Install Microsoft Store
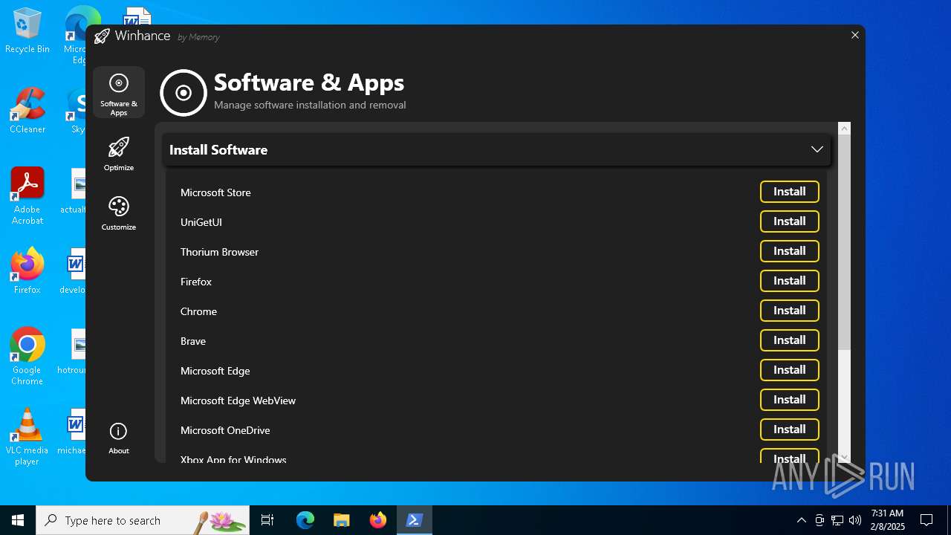This screenshot has height=535, width=951. (x=790, y=192)
